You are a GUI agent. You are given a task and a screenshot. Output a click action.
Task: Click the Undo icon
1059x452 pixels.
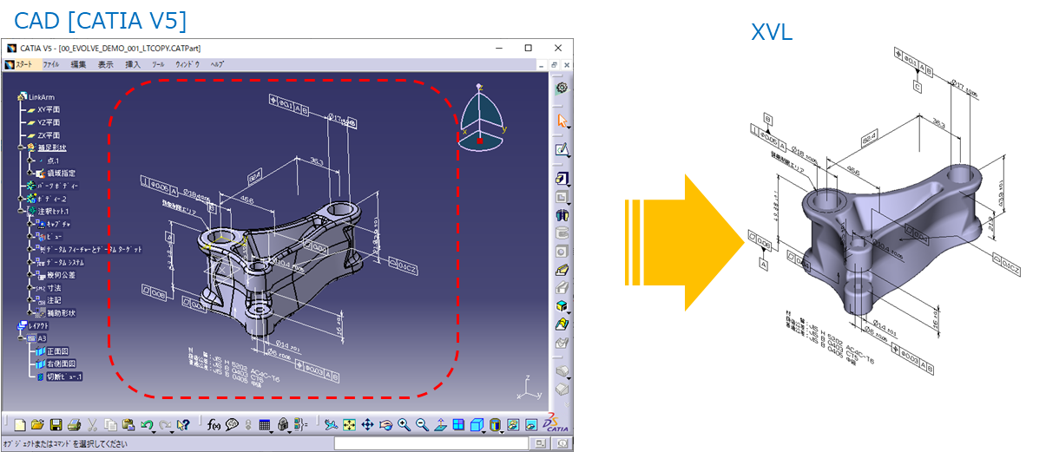pyautogui.click(x=148, y=424)
